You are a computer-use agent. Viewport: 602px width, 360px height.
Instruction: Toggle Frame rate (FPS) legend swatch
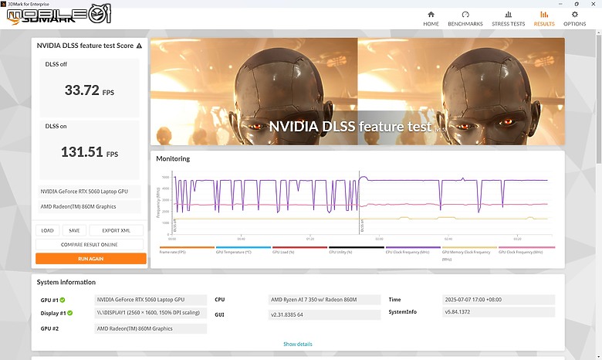pos(187,247)
